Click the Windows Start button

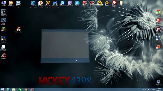[x=2, y=89]
